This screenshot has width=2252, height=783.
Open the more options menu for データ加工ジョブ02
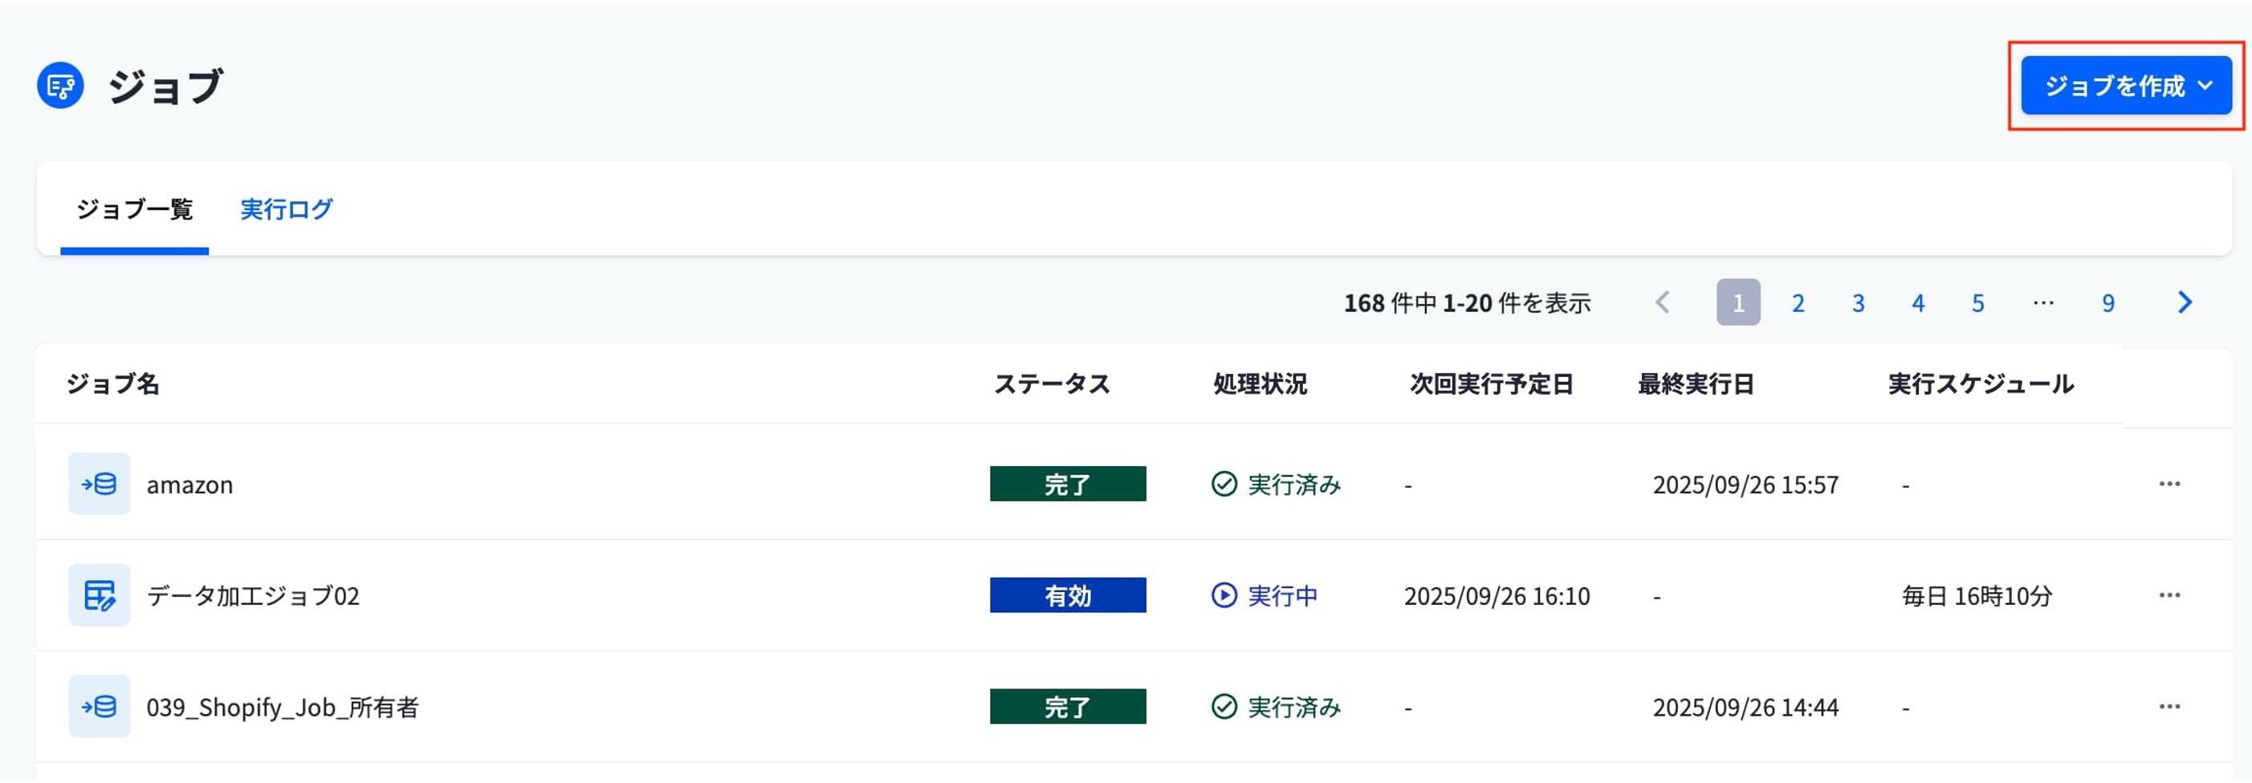point(2170,596)
